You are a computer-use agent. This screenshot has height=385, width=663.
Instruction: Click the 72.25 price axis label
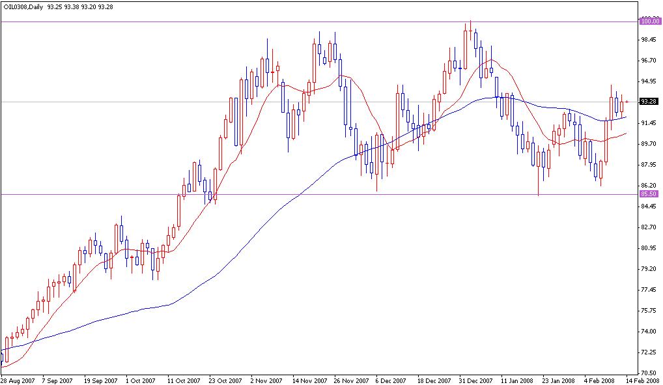(649, 352)
